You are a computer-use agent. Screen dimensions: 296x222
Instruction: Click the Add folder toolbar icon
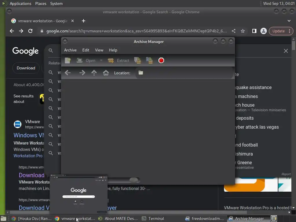149,60
